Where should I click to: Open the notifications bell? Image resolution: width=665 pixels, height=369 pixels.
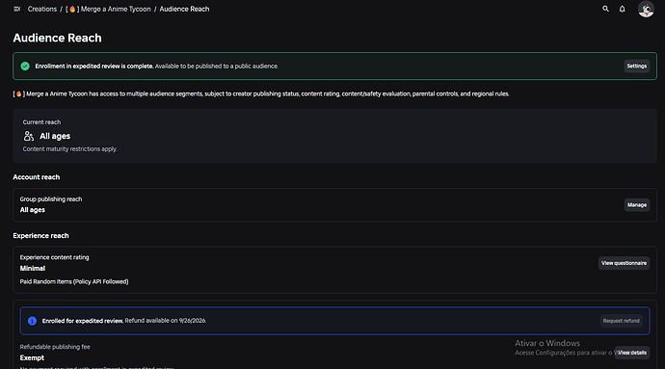pos(623,9)
